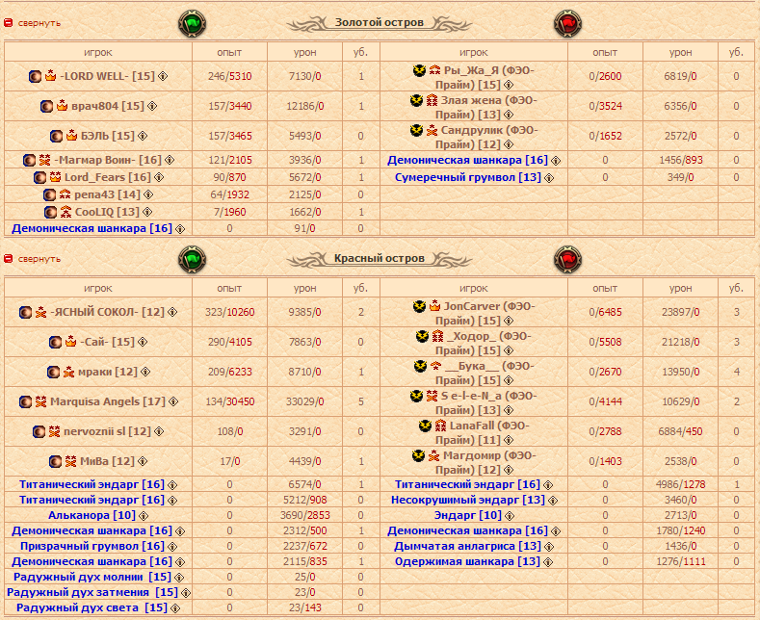This screenshot has width=760, height=620.
Task: Select damage value 6884/450
Action: pyautogui.click(x=680, y=431)
